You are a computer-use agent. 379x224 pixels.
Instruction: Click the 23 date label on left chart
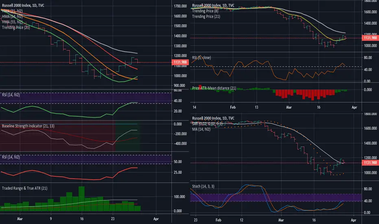[x=113, y=219]
